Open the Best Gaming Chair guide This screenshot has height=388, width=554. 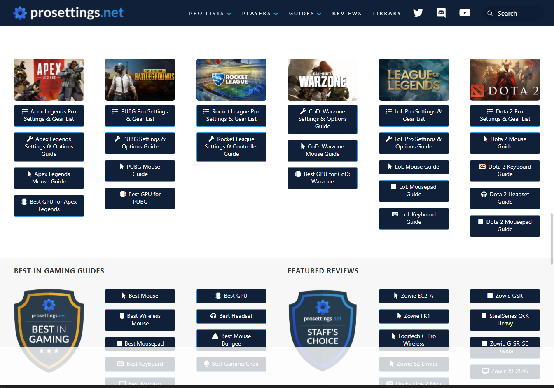(x=231, y=364)
